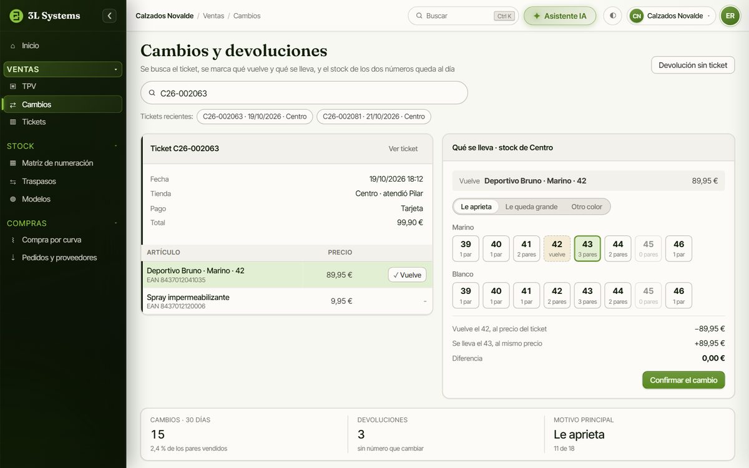Click Confirmar el cambio button

[x=683, y=380]
